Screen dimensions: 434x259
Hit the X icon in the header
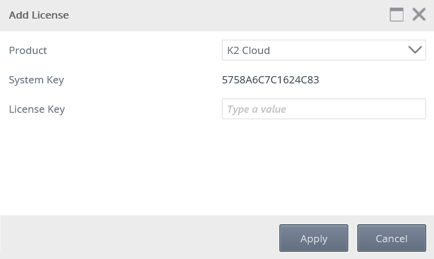[419, 15]
